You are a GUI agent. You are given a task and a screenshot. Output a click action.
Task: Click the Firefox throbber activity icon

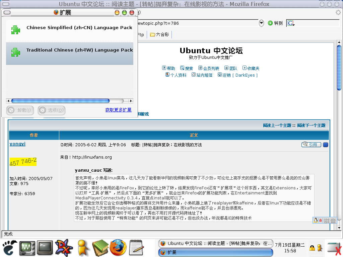[338, 12]
